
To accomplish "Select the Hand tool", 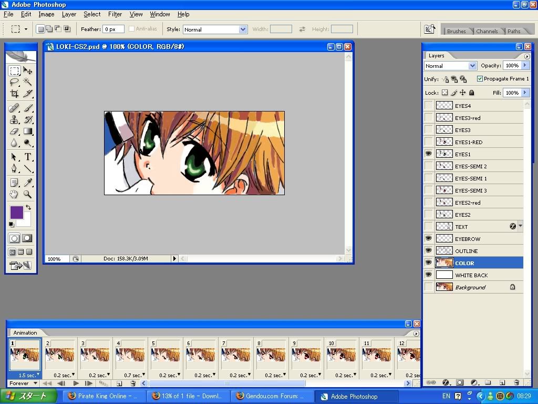I will (15, 195).
